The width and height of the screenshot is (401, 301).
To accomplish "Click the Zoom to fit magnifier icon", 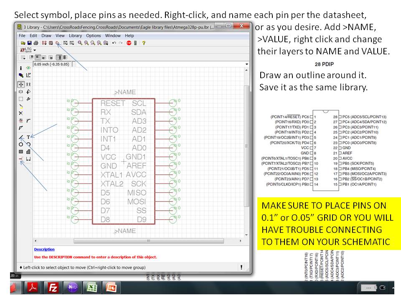I will click(x=80, y=43).
